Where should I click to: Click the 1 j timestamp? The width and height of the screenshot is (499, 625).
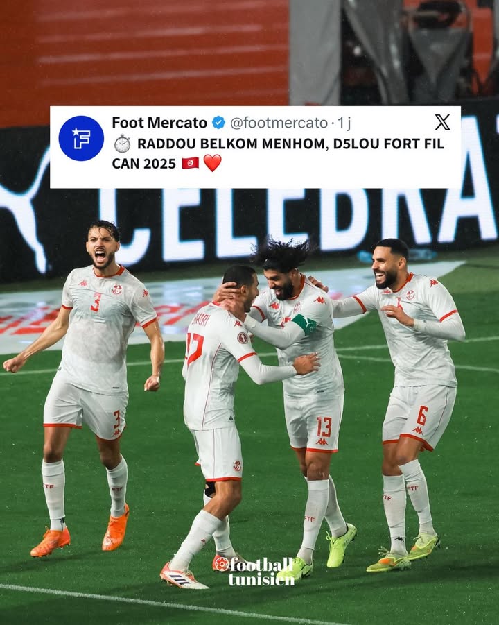[x=344, y=123]
